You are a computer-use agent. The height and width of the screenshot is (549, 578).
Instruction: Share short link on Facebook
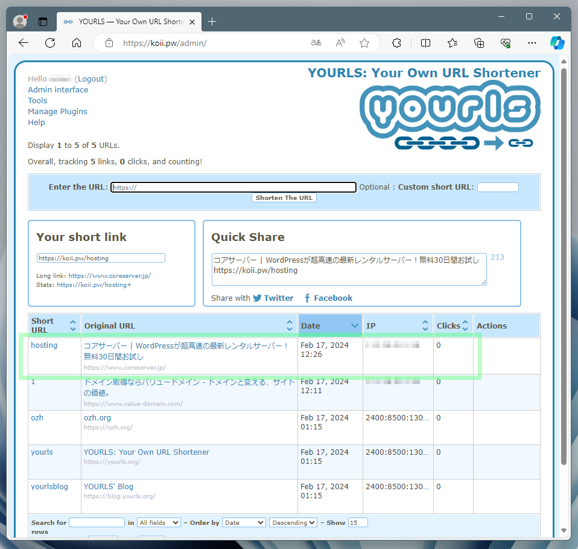click(x=328, y=298)
